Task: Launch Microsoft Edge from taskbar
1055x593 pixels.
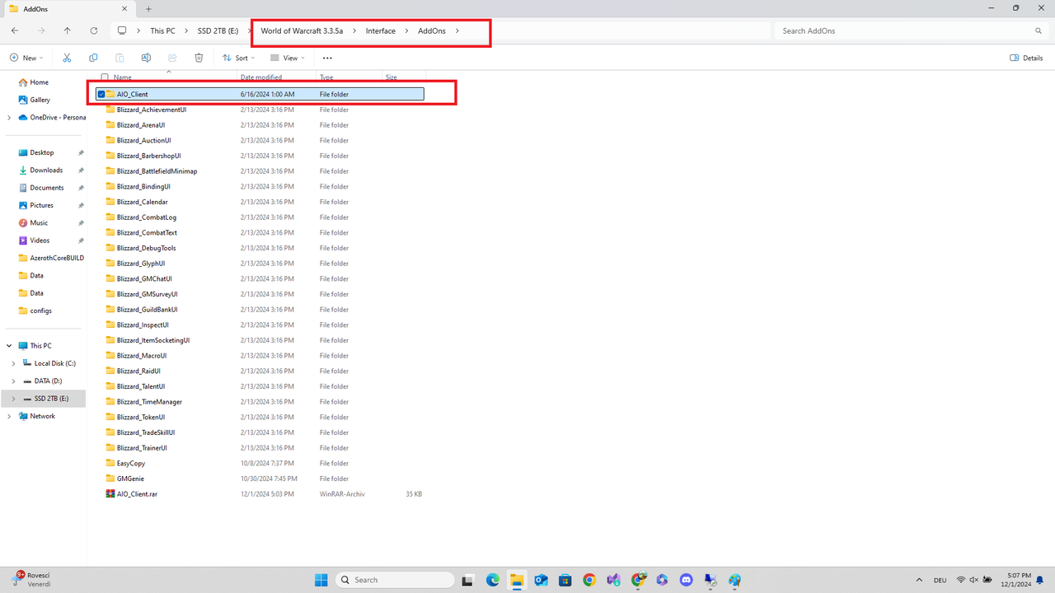Action: point(493,580)
